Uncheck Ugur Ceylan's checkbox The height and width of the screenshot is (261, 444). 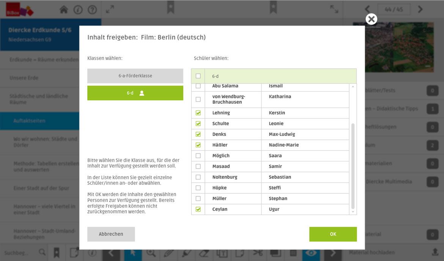pyautogui.click(x=198, y=209)
